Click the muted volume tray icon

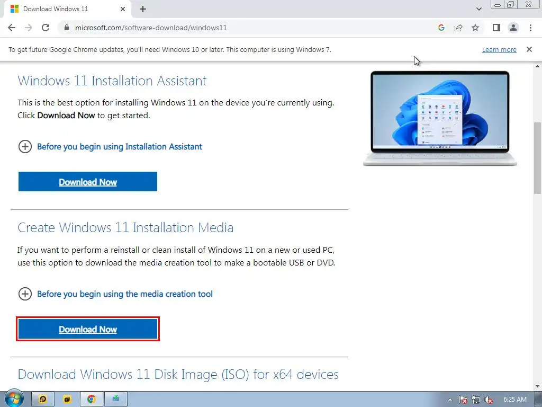[x=488, y=400]
